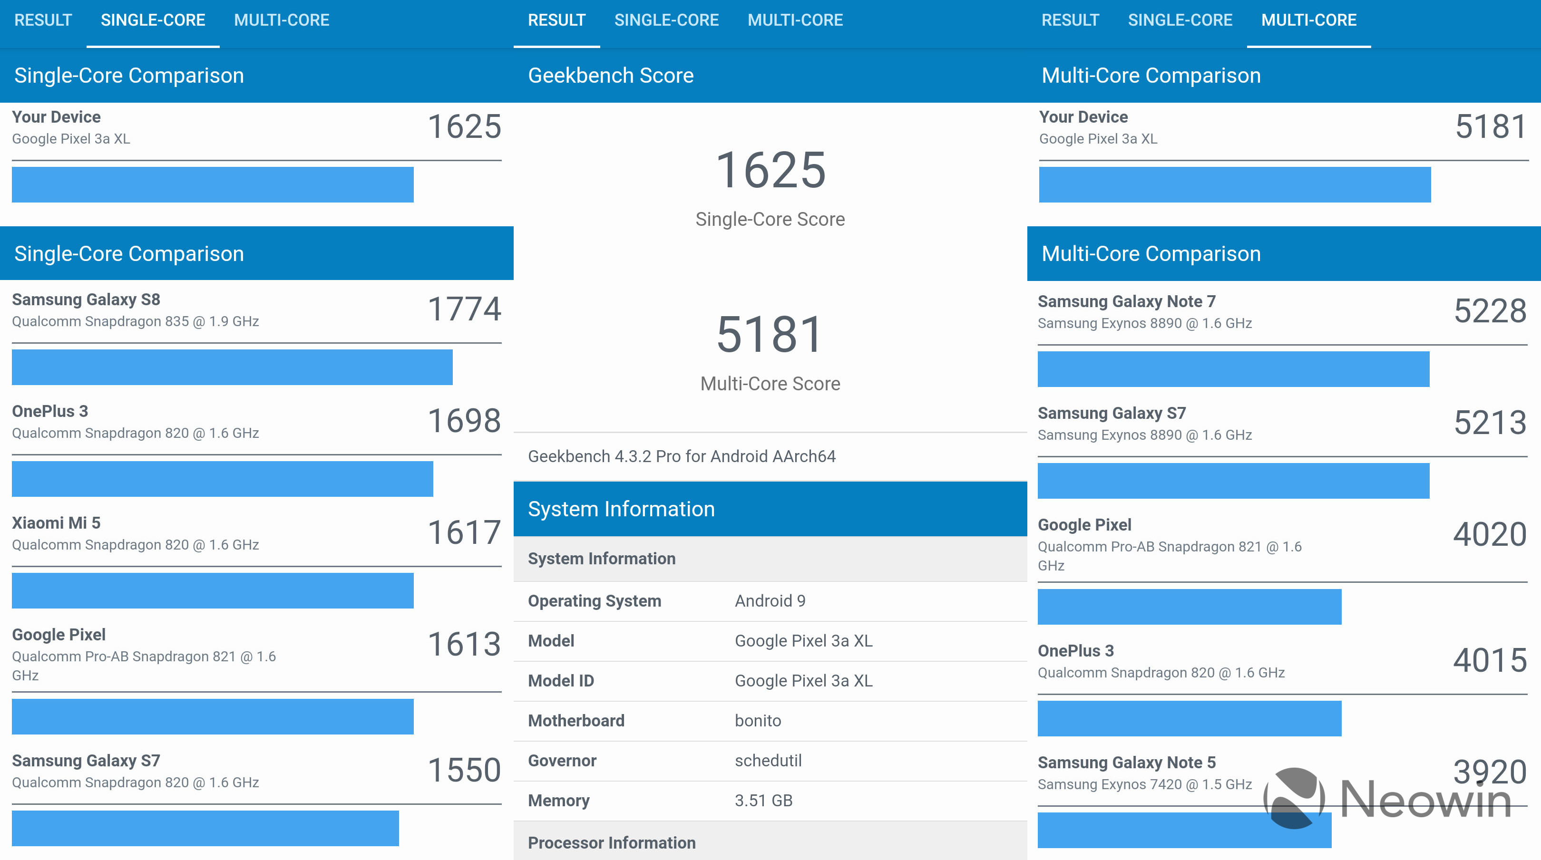This screenshot has height=860, width=1541.
Task: Select MULTI-CORE tab in right panel
Action: pos(1309,20)
